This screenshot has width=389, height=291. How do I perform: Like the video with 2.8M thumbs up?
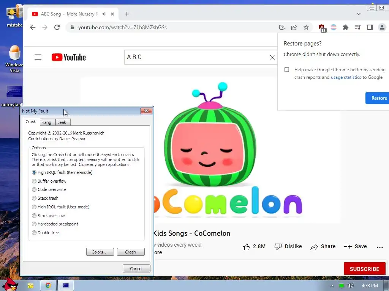click(254, 246)
